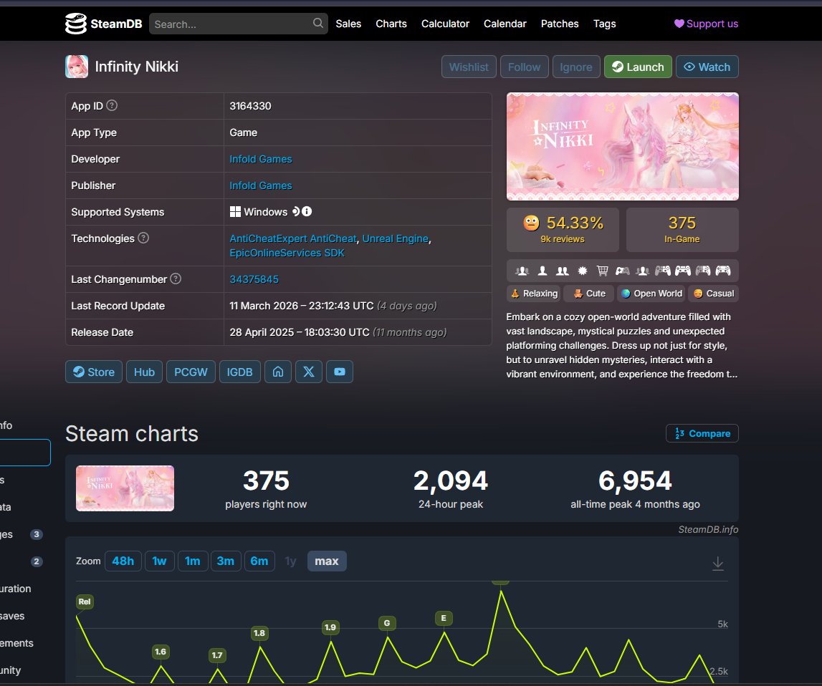Open the Infold Games developer link

[x=261, y=159]
